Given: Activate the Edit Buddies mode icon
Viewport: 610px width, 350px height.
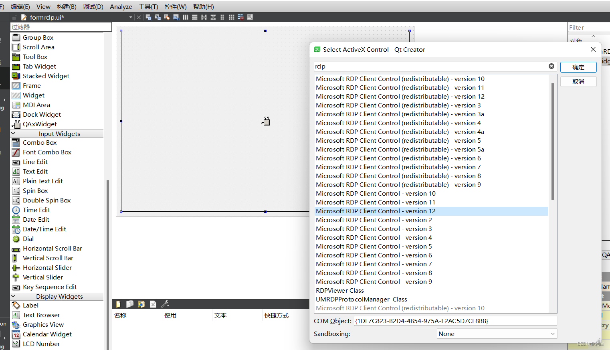Looking at the screenshot, I should pyautogui.click(x=167, y=17).
